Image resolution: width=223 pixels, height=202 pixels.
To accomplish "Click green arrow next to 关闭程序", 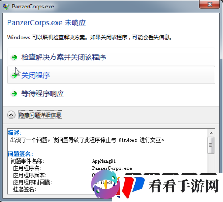I will pos(14,76).
